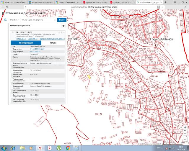
Task: Click the RU language indicator in tray
Action: 159,148
